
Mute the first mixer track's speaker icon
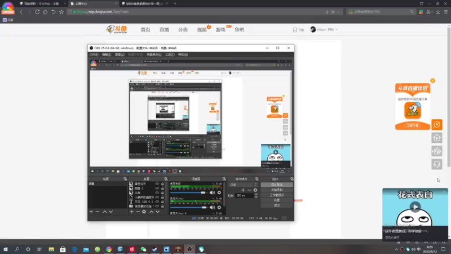213,192
